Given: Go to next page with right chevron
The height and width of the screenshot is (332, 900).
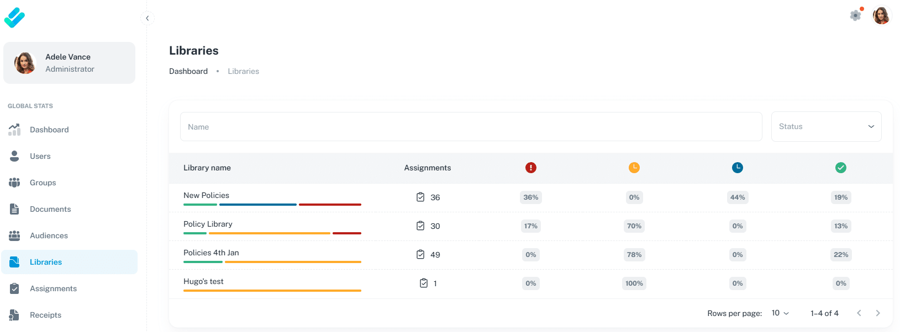Looking at the screenshot, I should (878, 313).
